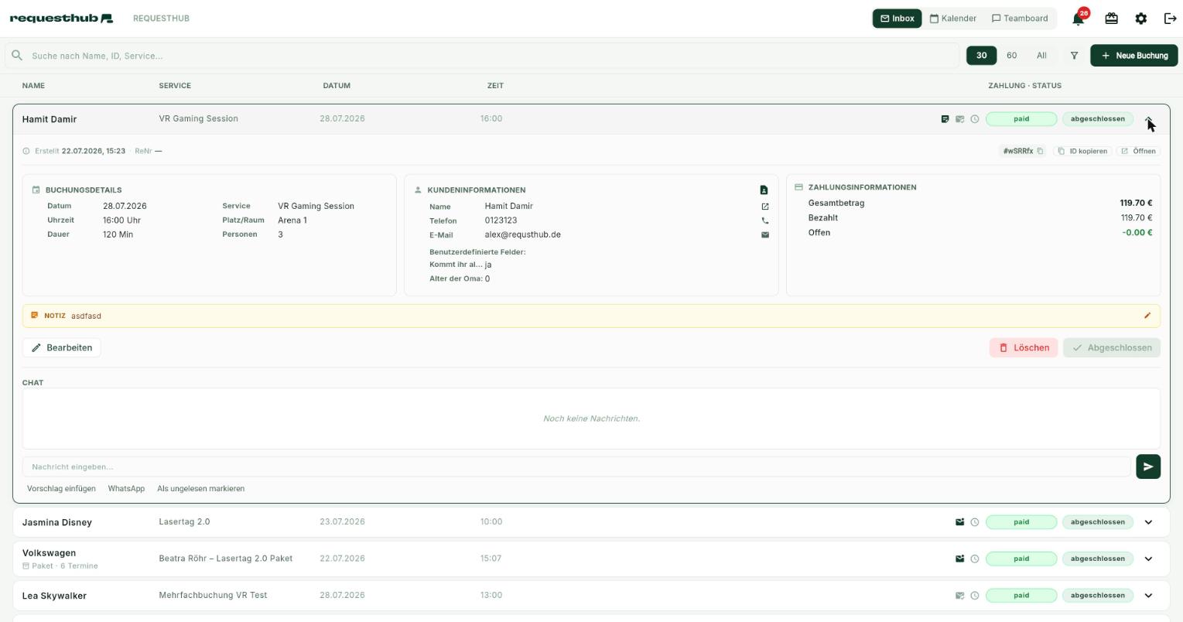The height and width of the screenshot is (622, 1183).
Task: Click the clock icon in Hamit Damir row
Action: pos(975,119)
